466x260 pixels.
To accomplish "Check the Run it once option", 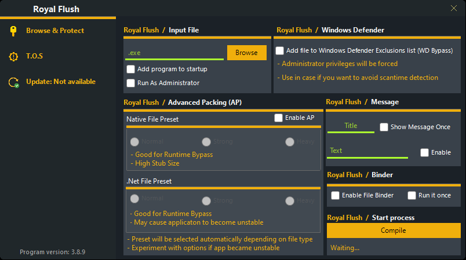I will pyautogui.click(x=412, y=195).
